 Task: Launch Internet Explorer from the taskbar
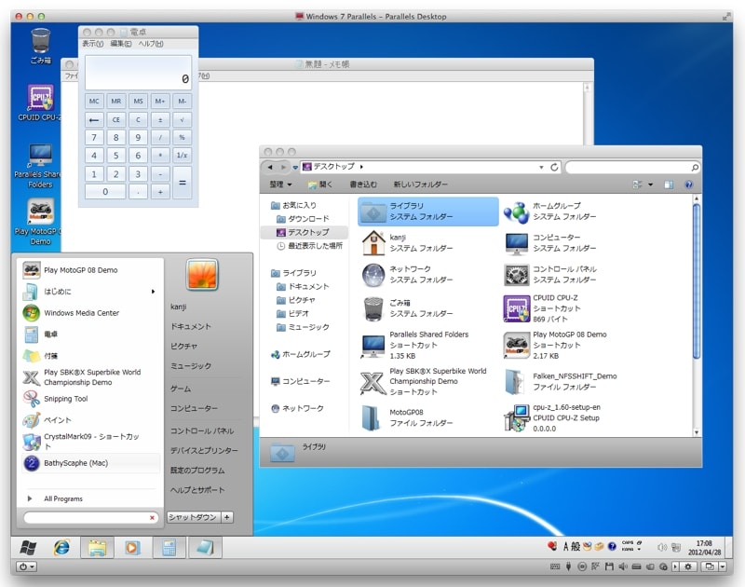[x=61, y=548]
